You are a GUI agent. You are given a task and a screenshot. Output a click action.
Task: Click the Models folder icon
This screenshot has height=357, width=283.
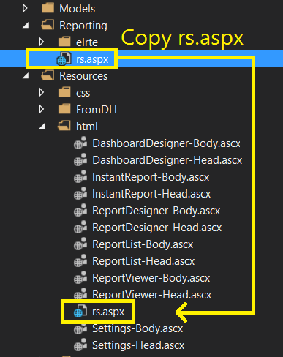tap(48, 8)
